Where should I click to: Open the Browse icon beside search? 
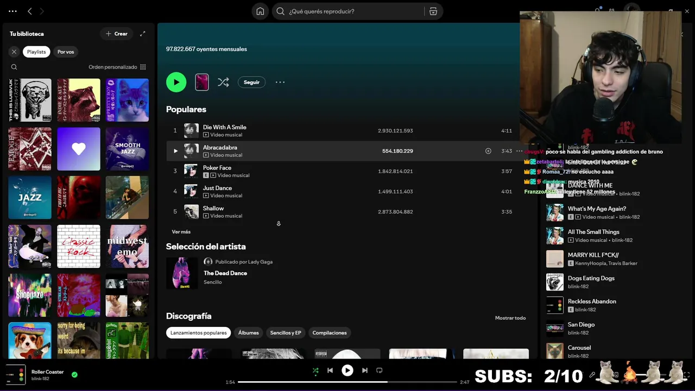point(433,11)
